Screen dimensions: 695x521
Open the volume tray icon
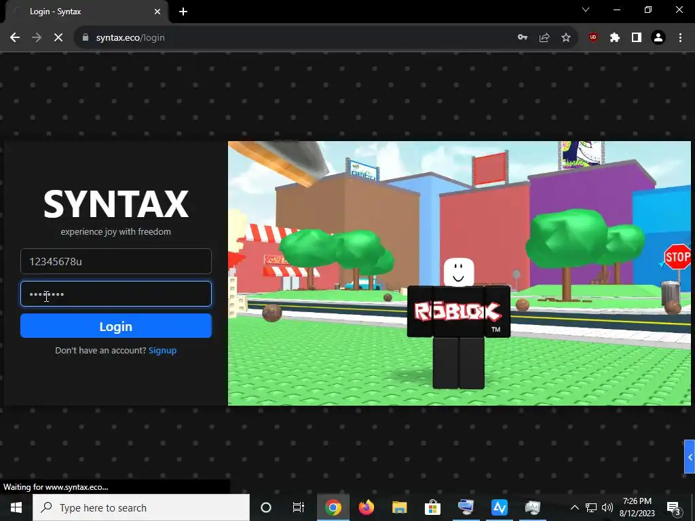(x=607, y=507)
